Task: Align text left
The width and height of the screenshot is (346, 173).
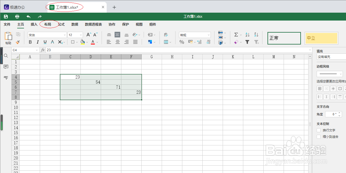Action: point(109,42)
